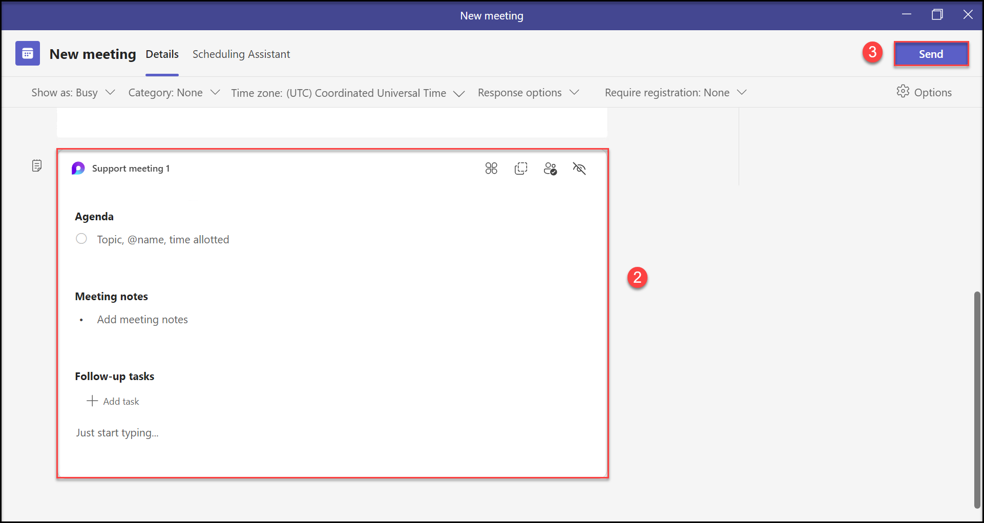
Task: Click the Add meeting notes field
Action: (142, 320)
